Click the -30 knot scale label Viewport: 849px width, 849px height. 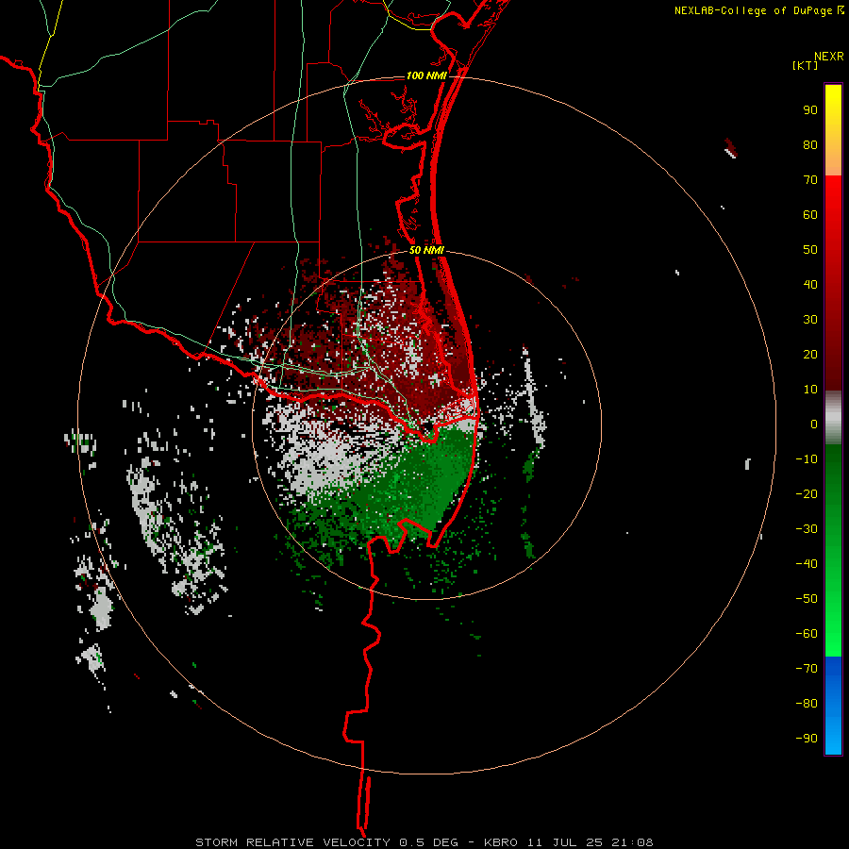click(807, 529)
